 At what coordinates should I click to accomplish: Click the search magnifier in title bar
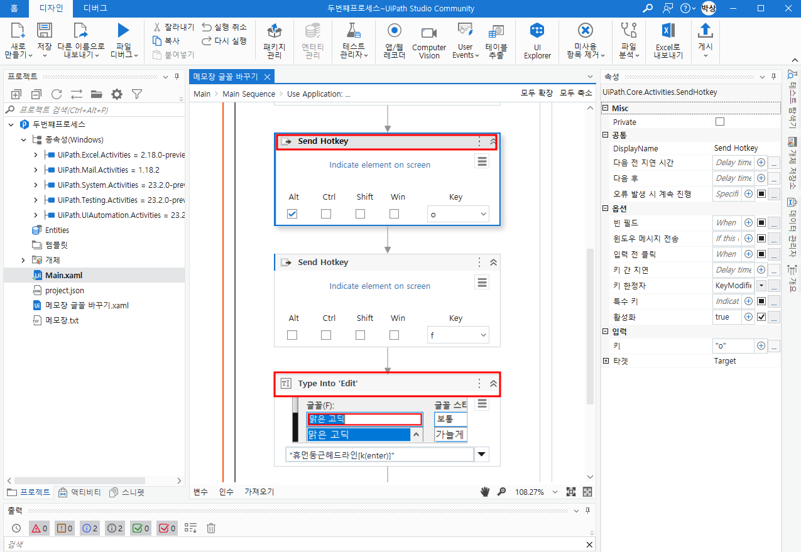tap(648, 8)
